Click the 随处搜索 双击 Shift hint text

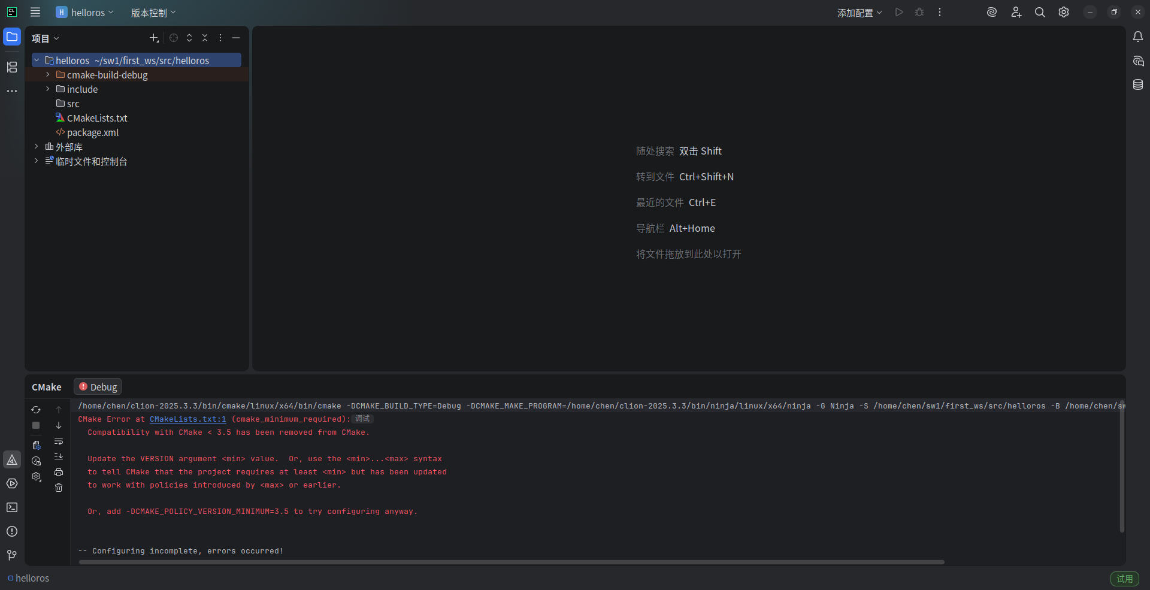(x=679, y=151)
